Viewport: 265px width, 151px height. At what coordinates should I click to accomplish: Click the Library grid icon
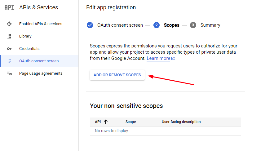point(9,36)
